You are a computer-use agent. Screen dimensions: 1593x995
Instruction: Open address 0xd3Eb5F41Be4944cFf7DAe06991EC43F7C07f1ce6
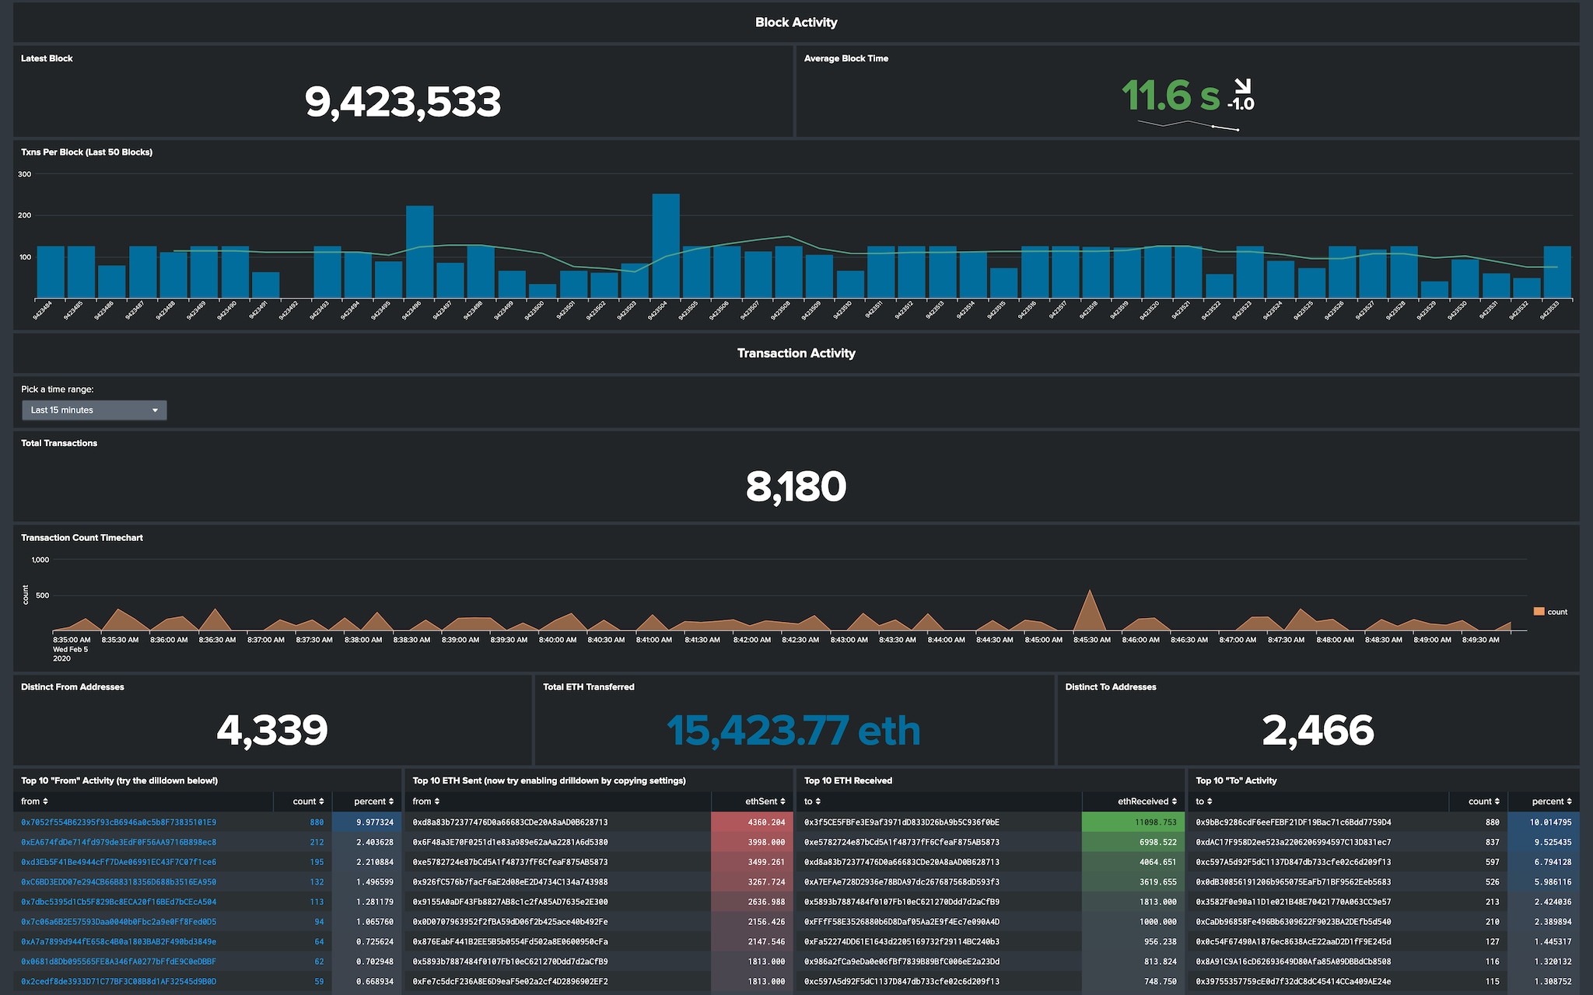click(x=119, y=862)
